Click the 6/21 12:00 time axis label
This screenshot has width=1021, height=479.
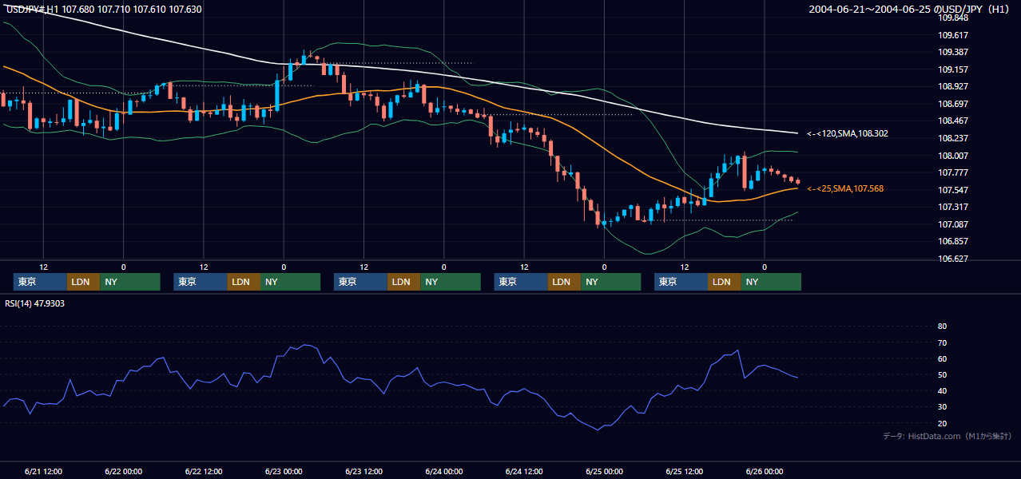pyautogui.click(x=43, y=471)
